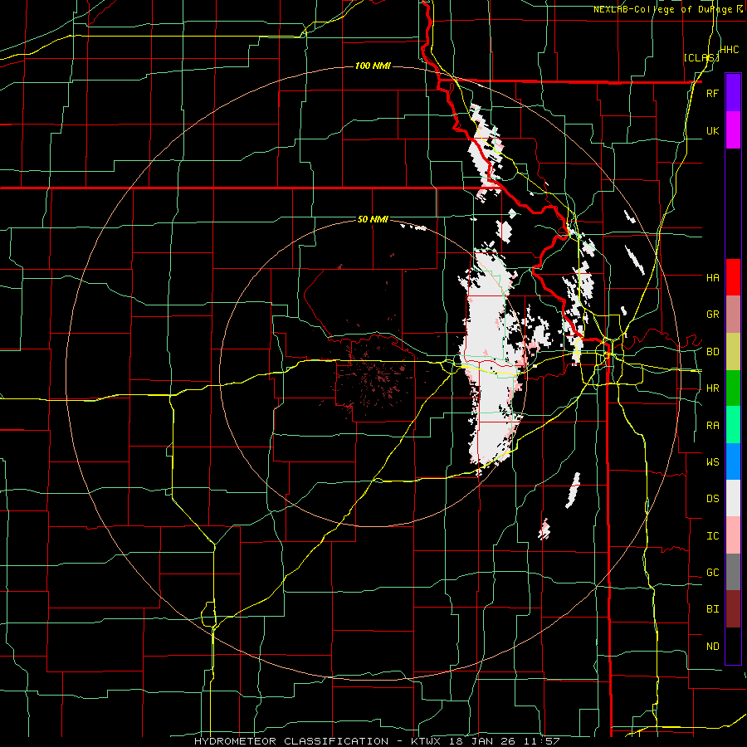Click the biological clutter echoes near radar site

pyautogui.click(x=374, y=376)
